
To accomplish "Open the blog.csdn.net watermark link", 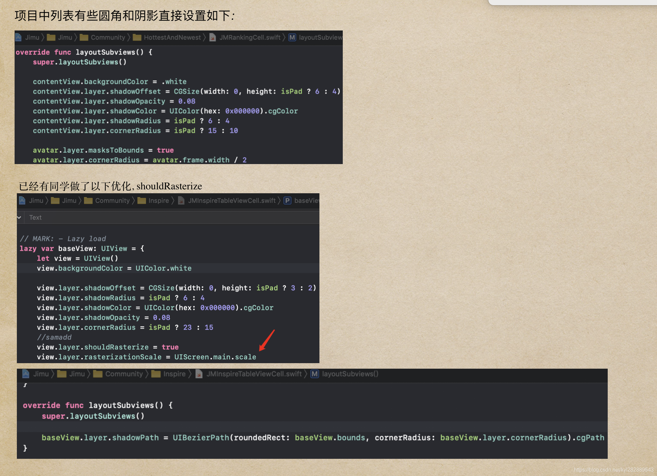I will click(614, 470).
